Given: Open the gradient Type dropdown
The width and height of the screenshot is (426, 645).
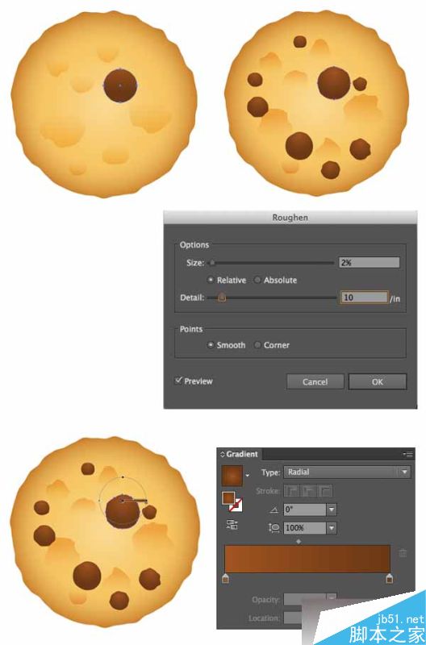Looking at the screenshot, I should tap(347, 472).
